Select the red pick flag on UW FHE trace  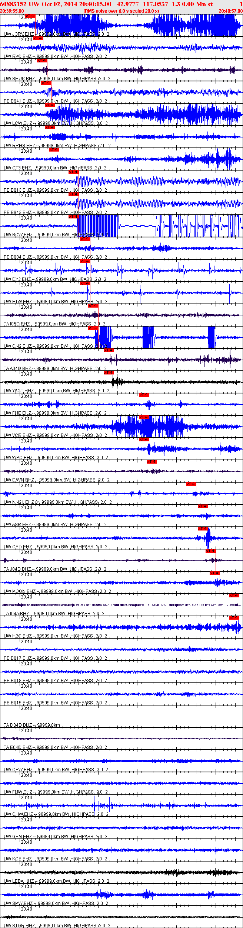pos(144,395)
